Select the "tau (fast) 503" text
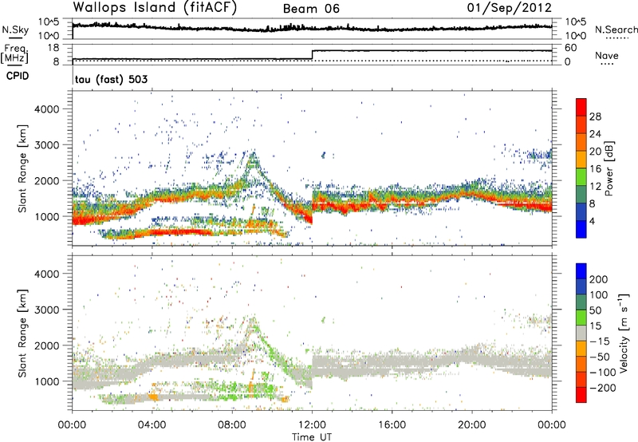The width and height of the screenshot is (638, 442). 111,79
